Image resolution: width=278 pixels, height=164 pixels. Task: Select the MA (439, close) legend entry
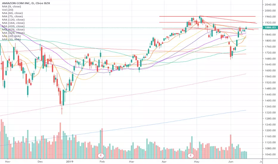[13, 26]
